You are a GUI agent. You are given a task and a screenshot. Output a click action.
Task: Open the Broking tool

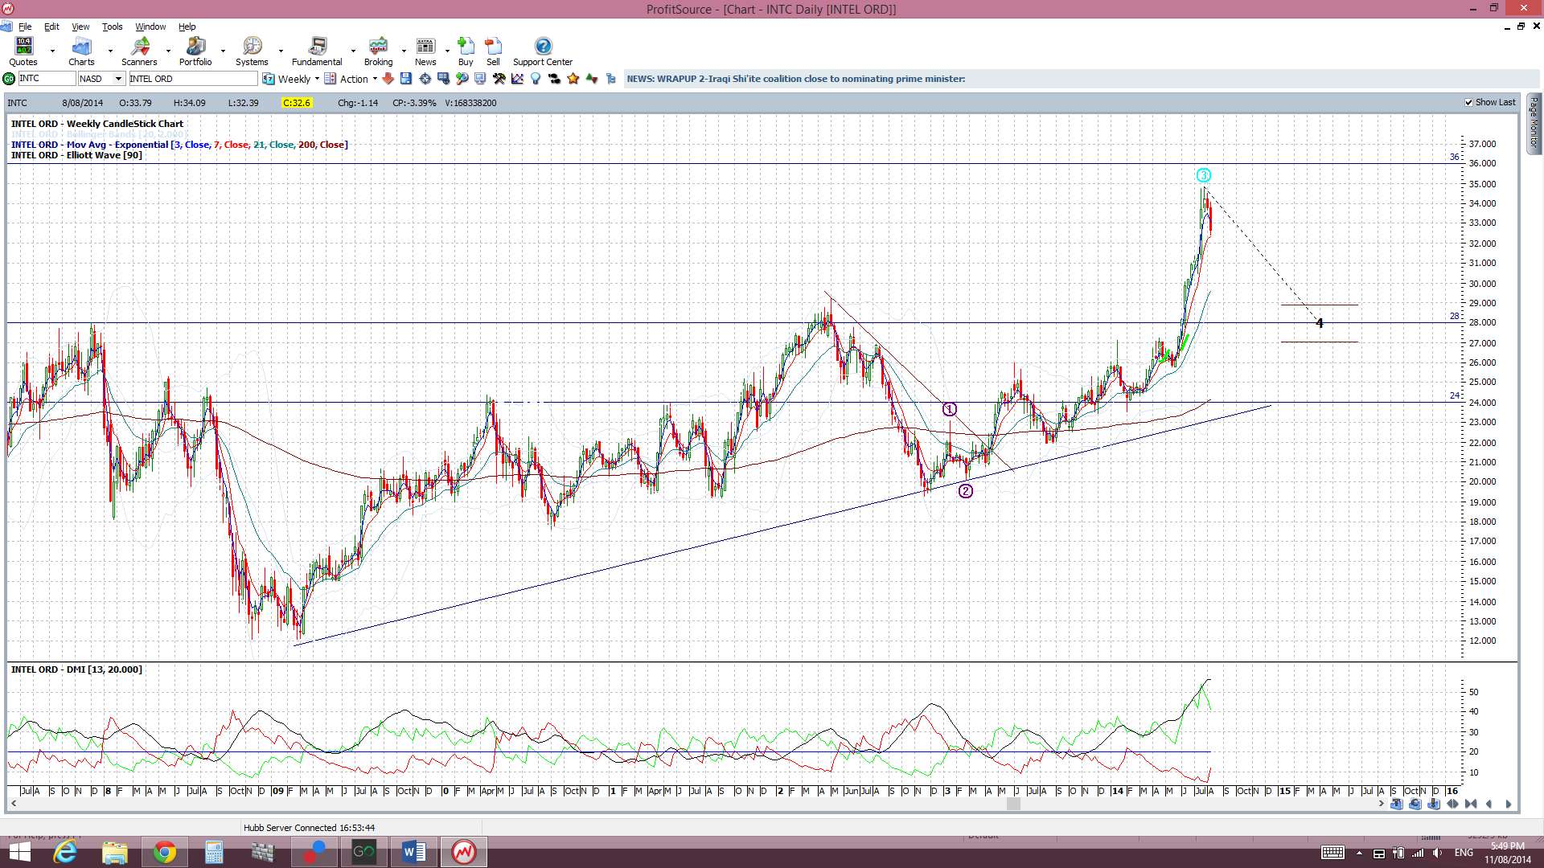[378, 51]
